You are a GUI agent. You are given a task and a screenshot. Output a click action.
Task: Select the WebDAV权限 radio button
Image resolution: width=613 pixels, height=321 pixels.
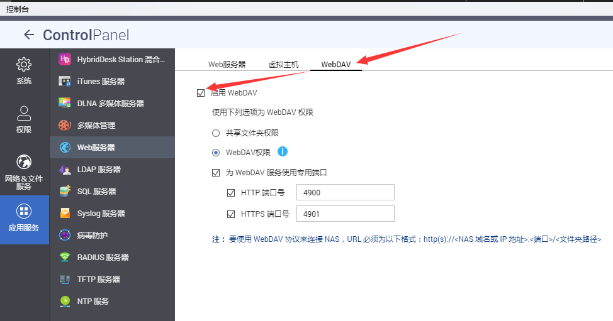coord(216,153)
